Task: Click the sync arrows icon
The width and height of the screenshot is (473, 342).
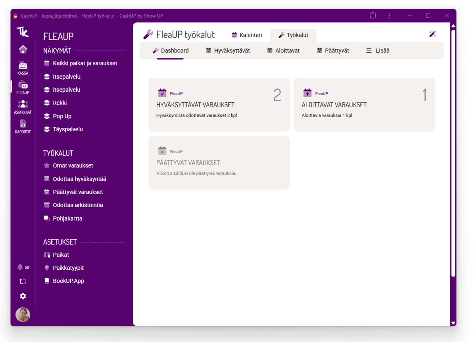Action: pos(23,281)
